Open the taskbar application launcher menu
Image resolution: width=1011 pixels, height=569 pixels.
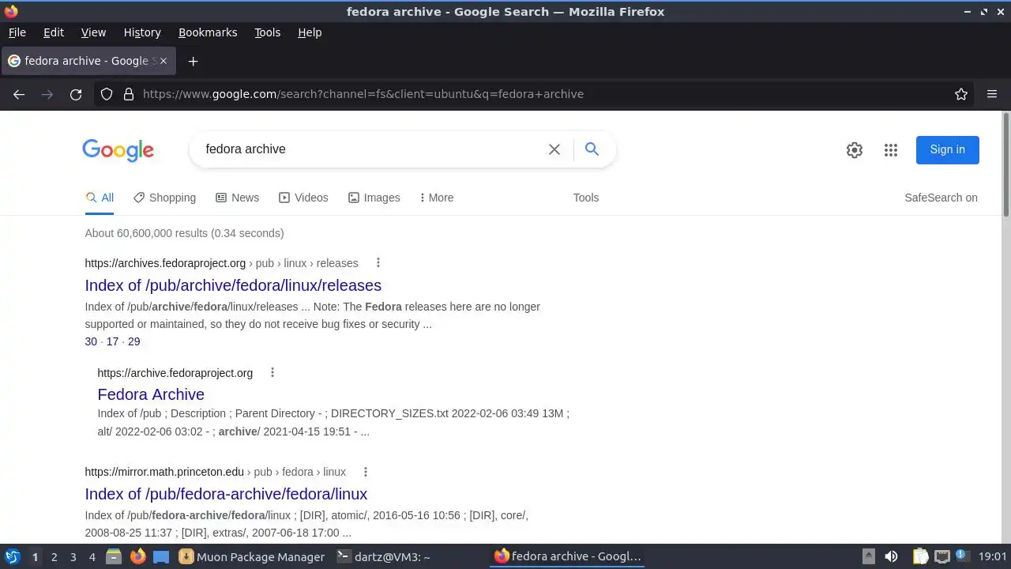point(13,556)
